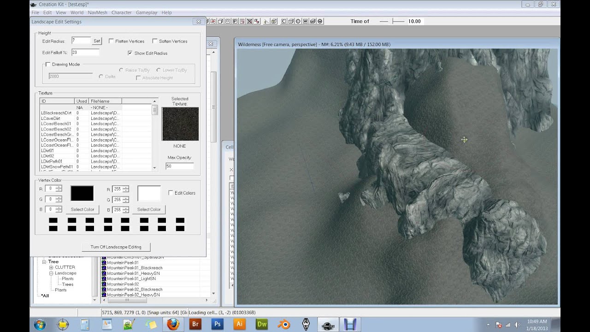Click the crossed-out box toolbar icon

click(x=249, y=21)
